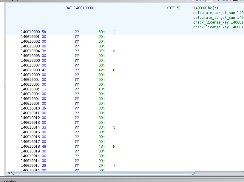Select address 140010009

coord(30,75)
